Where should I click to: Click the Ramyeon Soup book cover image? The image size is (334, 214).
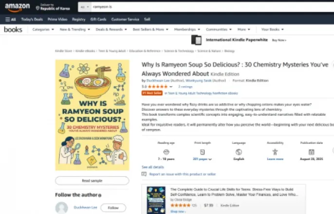click(x=92, y=115)
